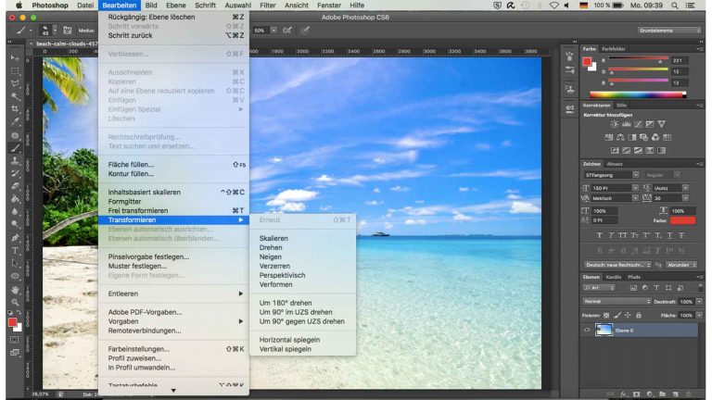Open the STFangsong font family dropdown
The height and width of the screenshot is (400, 712).
point(636,174)
